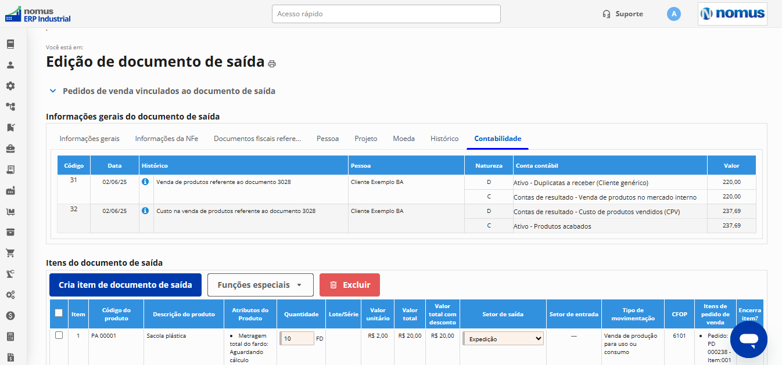Click Contas de resultado - Custo de produtos vendidos
782x365 pixels.
pyautogui.click(x=597, y=212)
